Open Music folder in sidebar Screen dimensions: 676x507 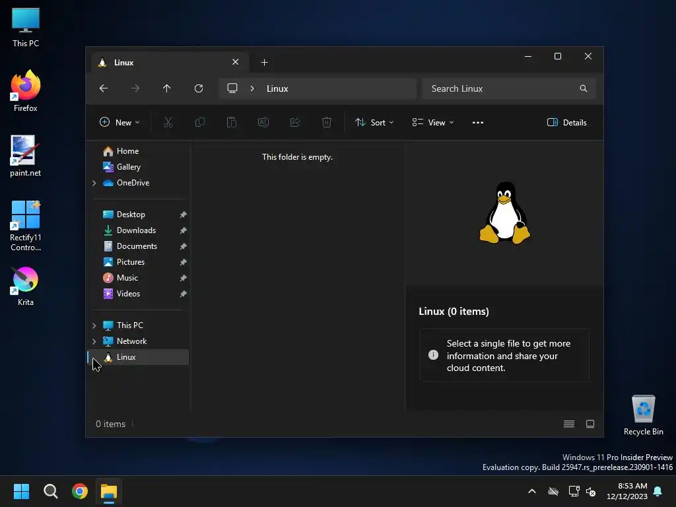click(x=127, y=278)
